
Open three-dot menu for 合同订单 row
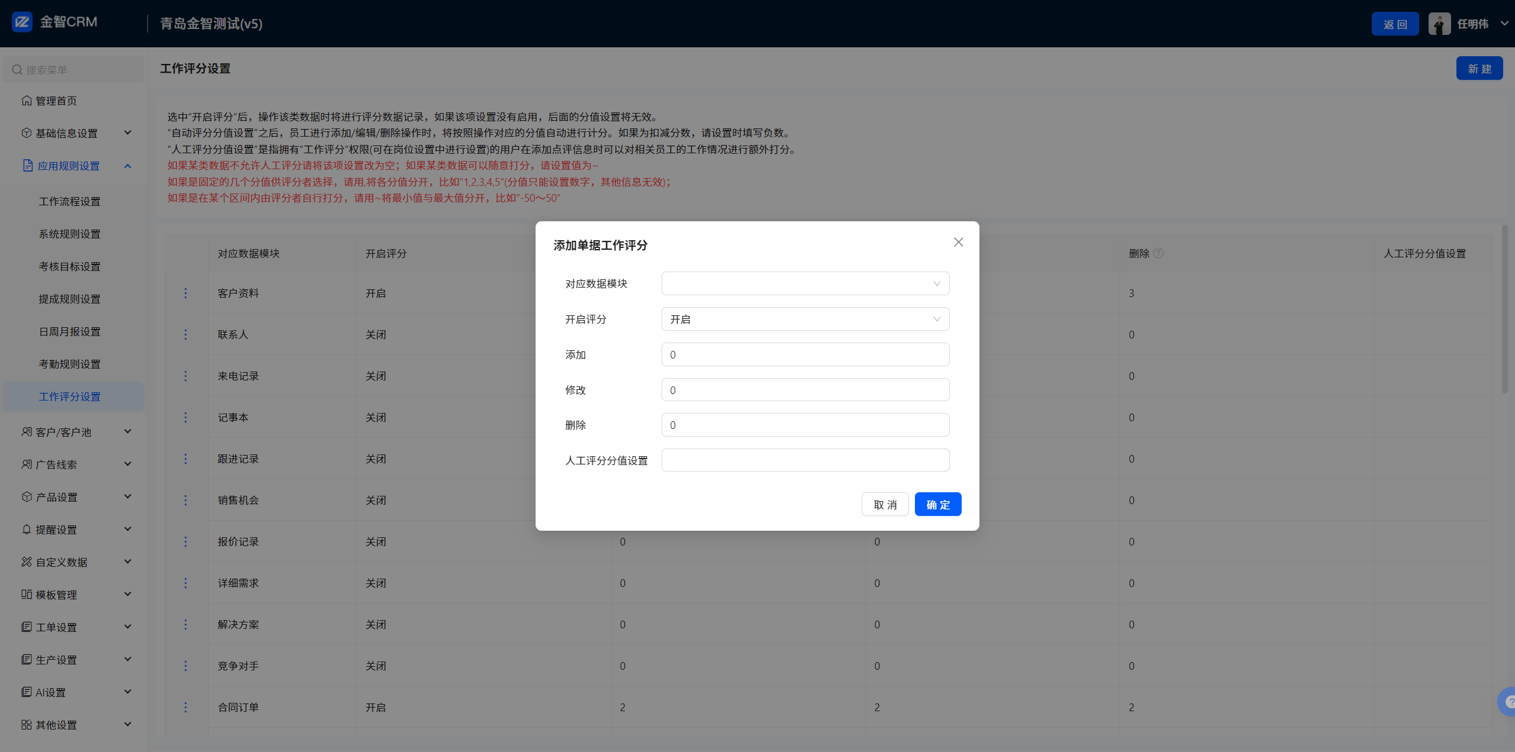click(x=185, y=707)
